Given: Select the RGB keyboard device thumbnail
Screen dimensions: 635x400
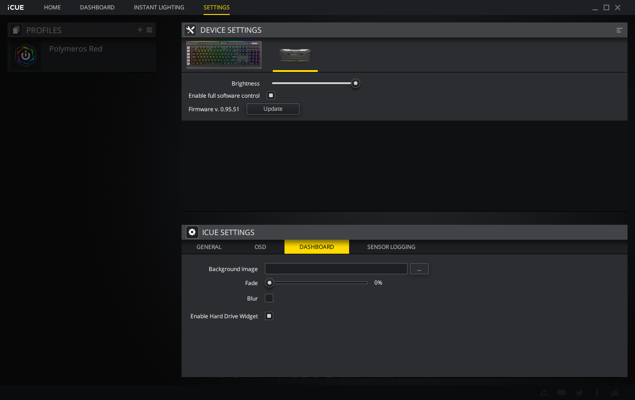Looking at the screenshot, I should tap(224, 55).
